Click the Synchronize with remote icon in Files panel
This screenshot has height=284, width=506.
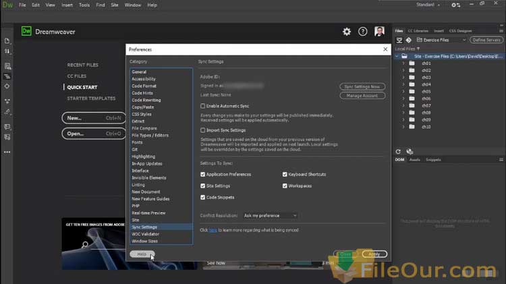tap(410, 152)
